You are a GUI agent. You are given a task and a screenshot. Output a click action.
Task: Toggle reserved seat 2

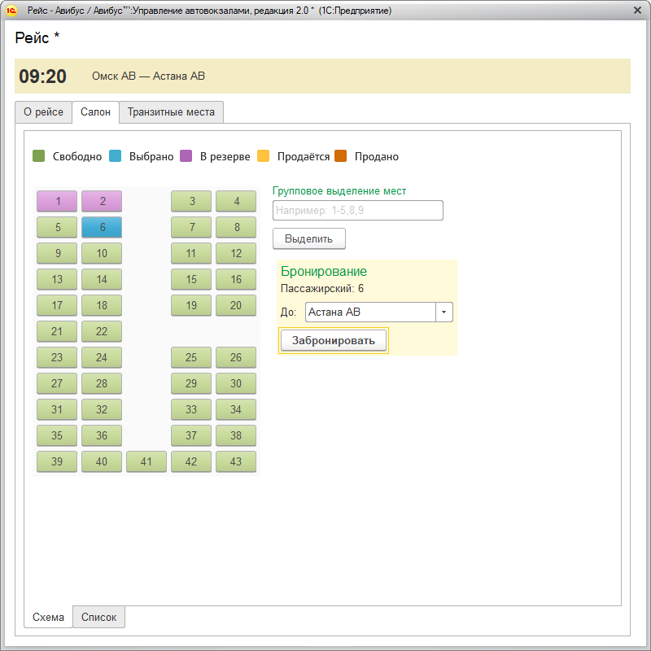[x=102, y=201]
